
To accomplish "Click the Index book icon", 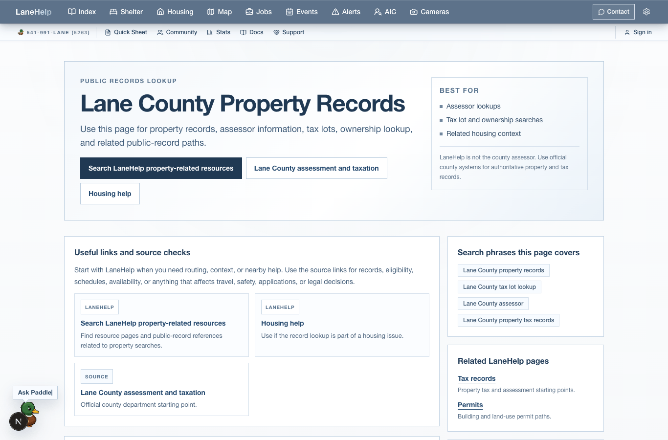I will pyautogui.click(x=72, y=12).
